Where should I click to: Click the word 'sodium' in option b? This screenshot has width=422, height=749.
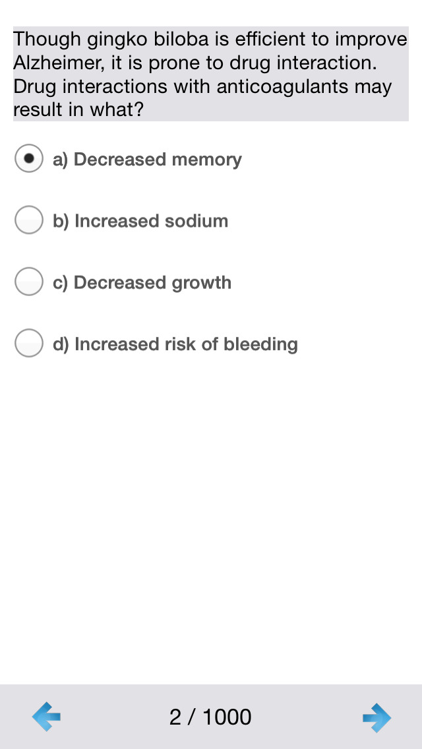196,221
